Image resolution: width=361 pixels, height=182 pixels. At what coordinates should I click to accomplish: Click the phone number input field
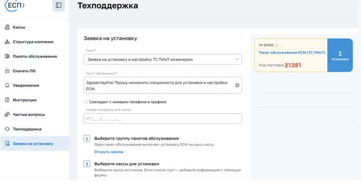[163, 118]
